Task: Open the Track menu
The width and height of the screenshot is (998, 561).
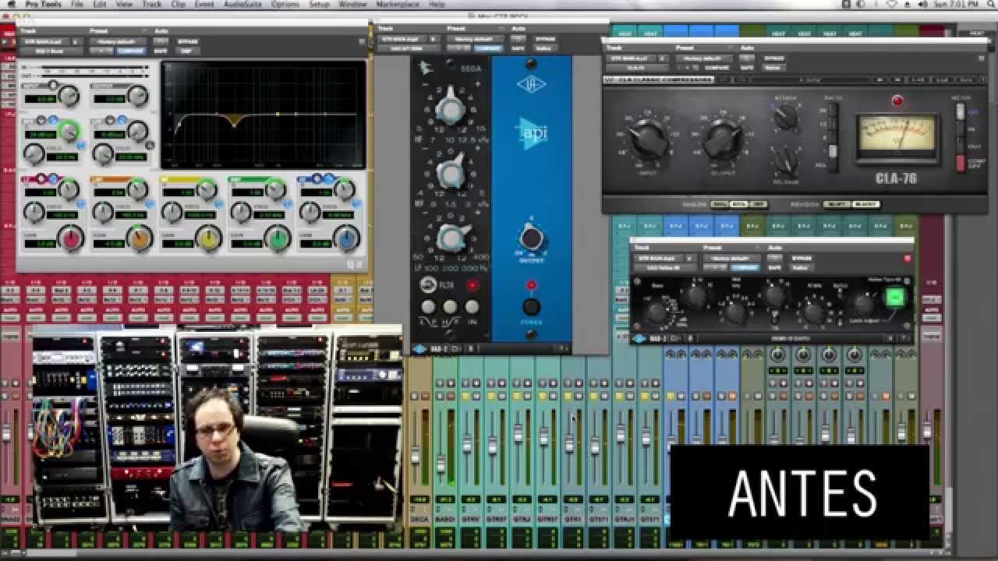Action: pyautogui.click(x=152, y=5)
